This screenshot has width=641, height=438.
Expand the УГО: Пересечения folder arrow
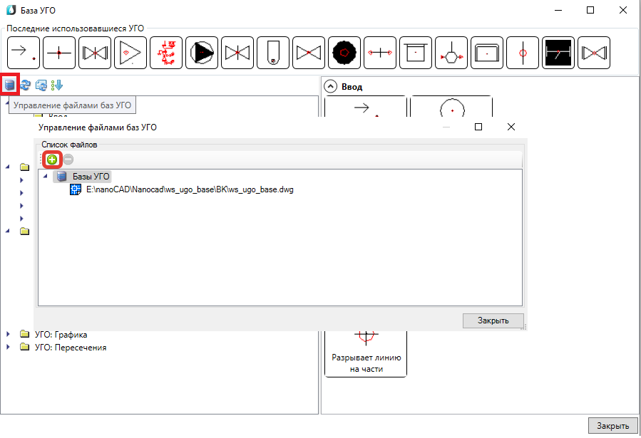click(x=8, y=348)
